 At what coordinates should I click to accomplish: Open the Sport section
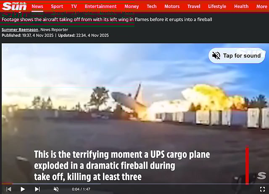pos(57,7)
